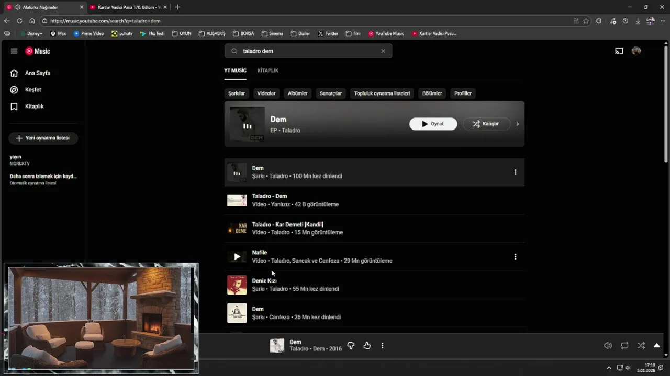Pause the Dem EP from its cover
This screenshot has height=376, width=670.
click(247, 124)
